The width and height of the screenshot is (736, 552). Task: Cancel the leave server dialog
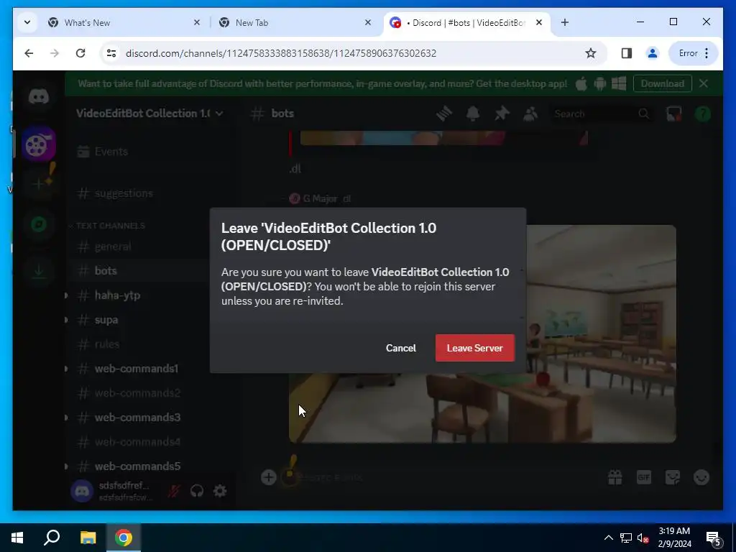point(401,348)
